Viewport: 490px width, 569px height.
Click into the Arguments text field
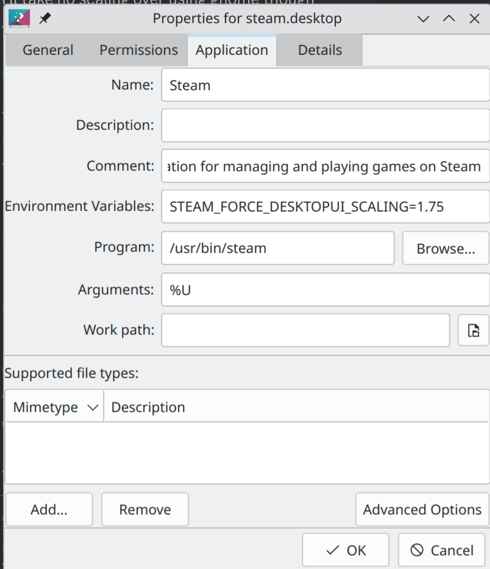(325, 290)
